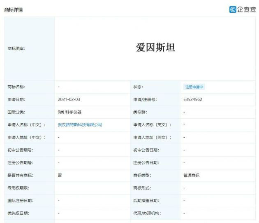This screenshot has height=223, width=259.
Task: Click the 商标类型 field label
Action: coord(142,175)
